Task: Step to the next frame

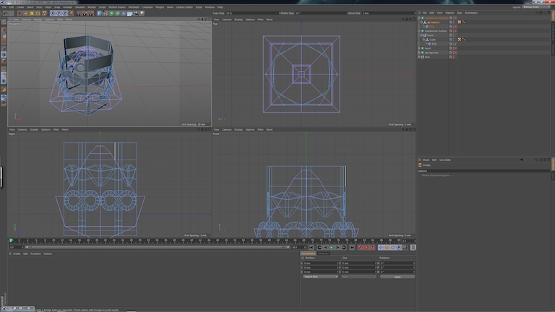Action: click(x=337, y=248)
